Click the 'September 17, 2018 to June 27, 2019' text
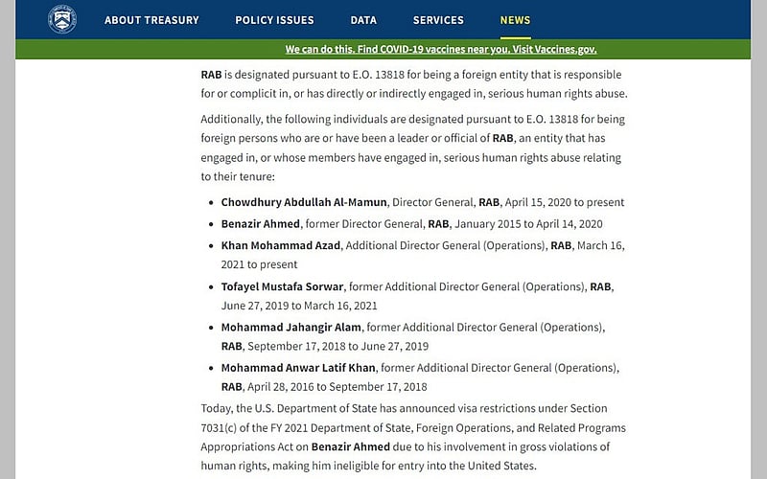This screenshot has height=479, width=767. click(338, 347)
